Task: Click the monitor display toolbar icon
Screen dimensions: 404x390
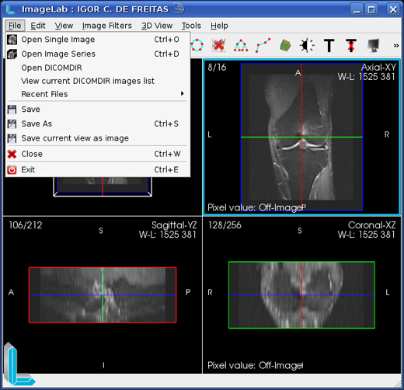Action: click(x=373, y=46)
